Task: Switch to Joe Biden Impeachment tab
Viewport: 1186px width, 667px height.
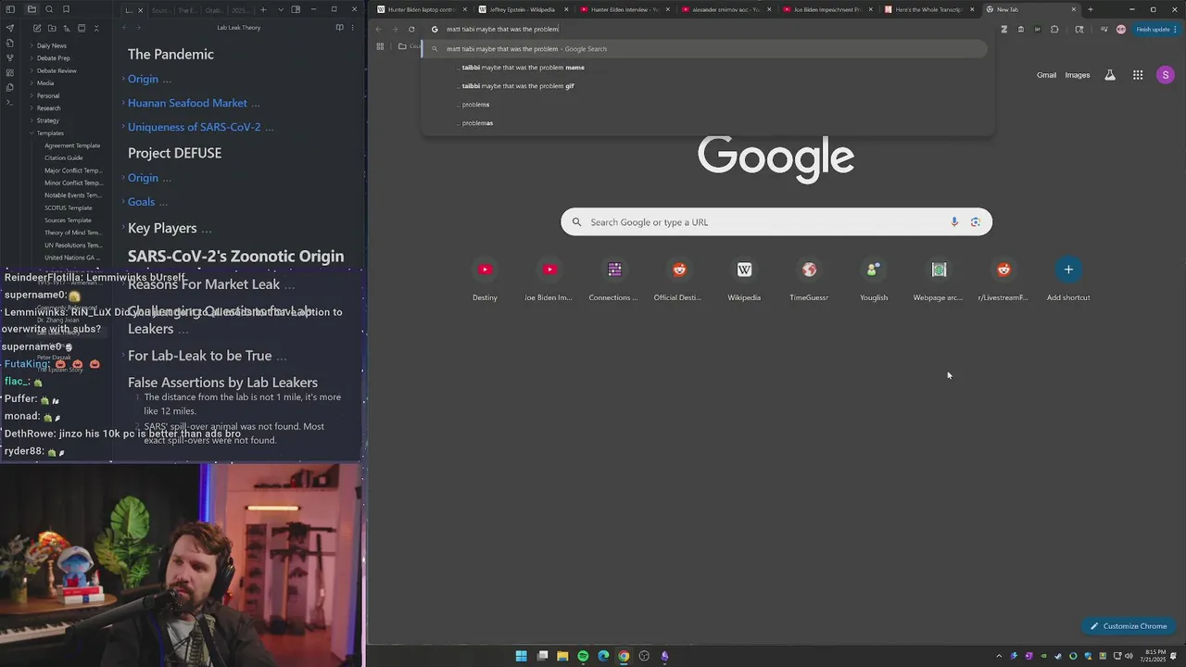Action: [x=826, y=9]
